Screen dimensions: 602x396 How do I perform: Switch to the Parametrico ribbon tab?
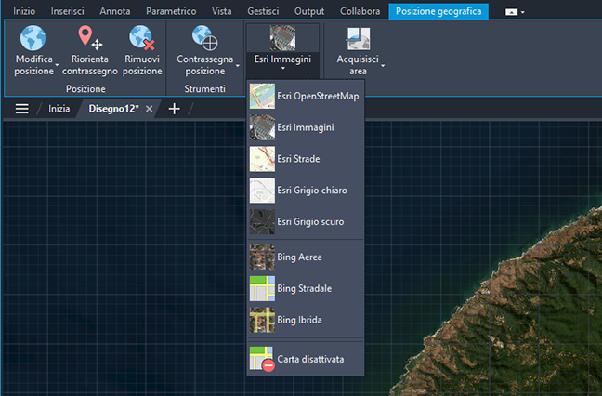point(171,11)
